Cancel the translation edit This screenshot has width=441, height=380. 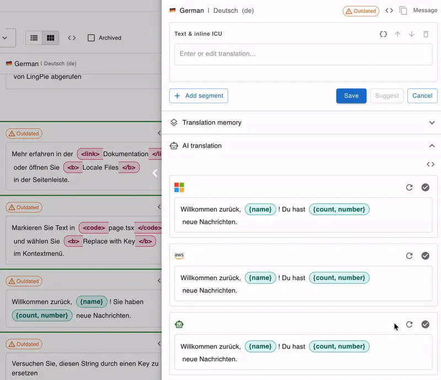click(422, 96)
